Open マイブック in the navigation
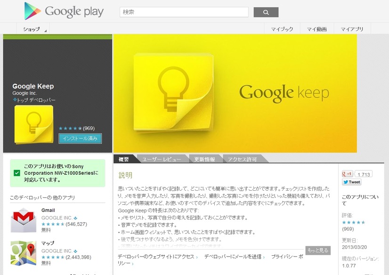This screenshot has height=275, width=389. coord(282,29)
